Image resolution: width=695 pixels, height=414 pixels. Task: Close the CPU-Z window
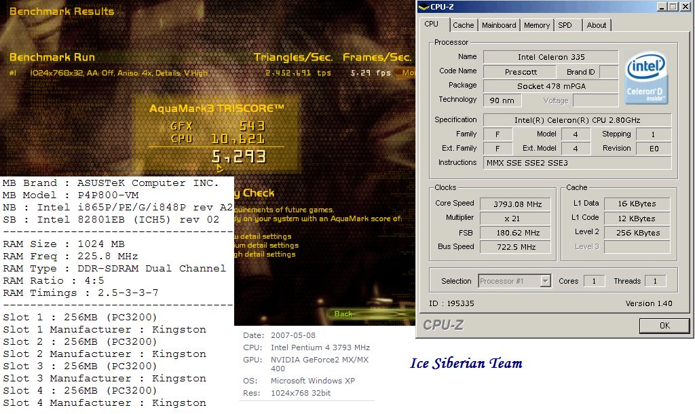point(684,7)
